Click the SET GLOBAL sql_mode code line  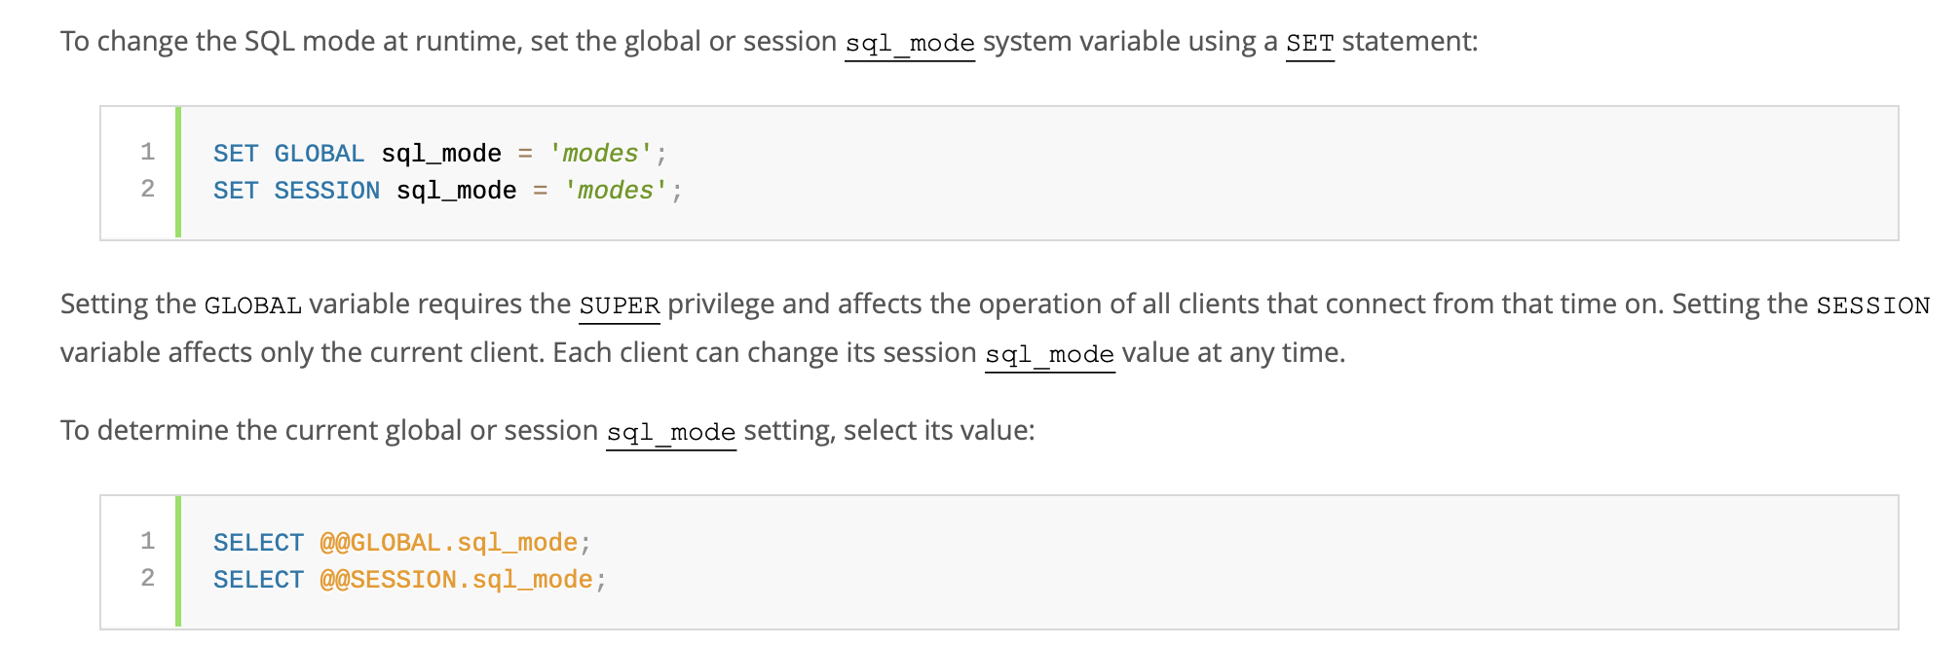tap(440, 154)
